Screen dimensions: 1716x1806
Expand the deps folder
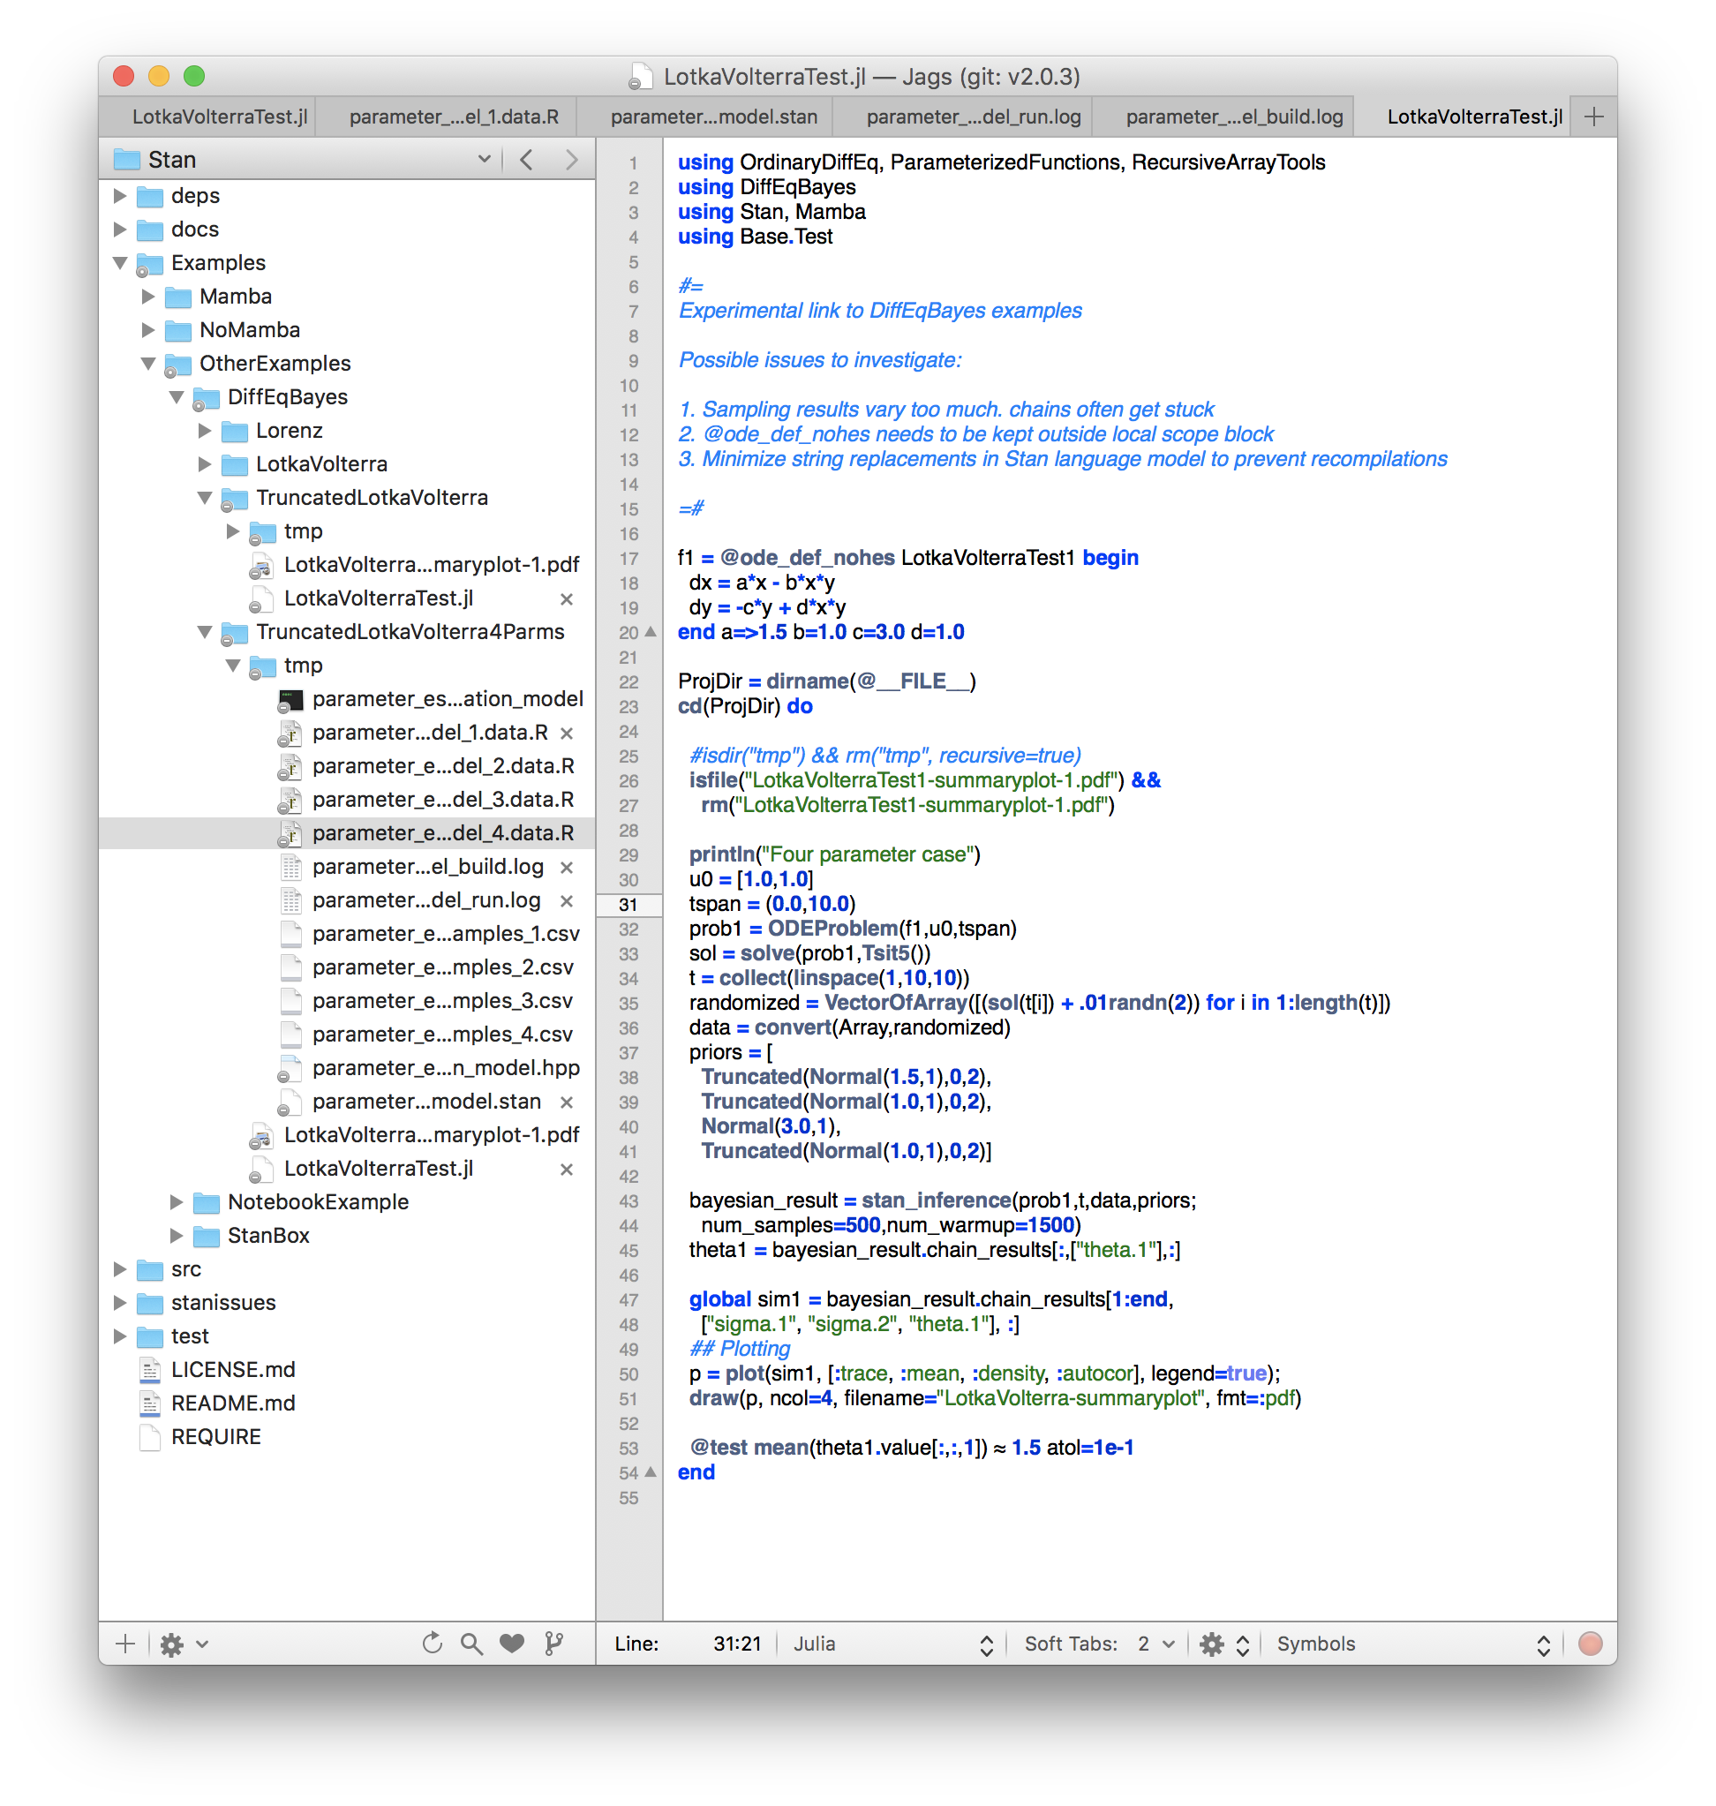coord(120,196)
